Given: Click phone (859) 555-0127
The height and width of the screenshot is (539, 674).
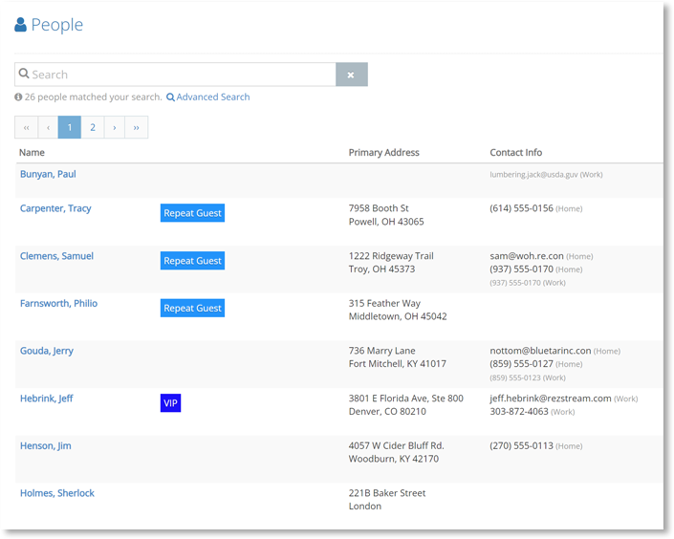Looking at the screenshot, I should point(521,364).
